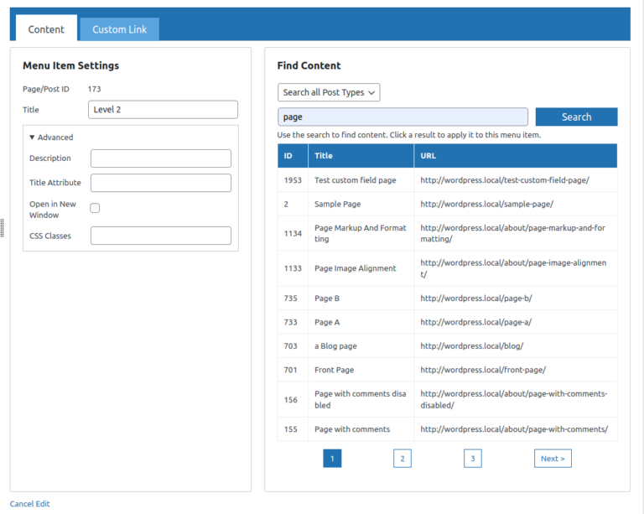Open the Search all Post Types dropdown
This screenshot has width=644, height=514.
[329, 92]
